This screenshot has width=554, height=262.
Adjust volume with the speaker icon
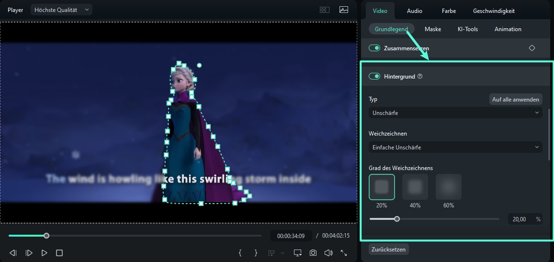pos(328,253)
